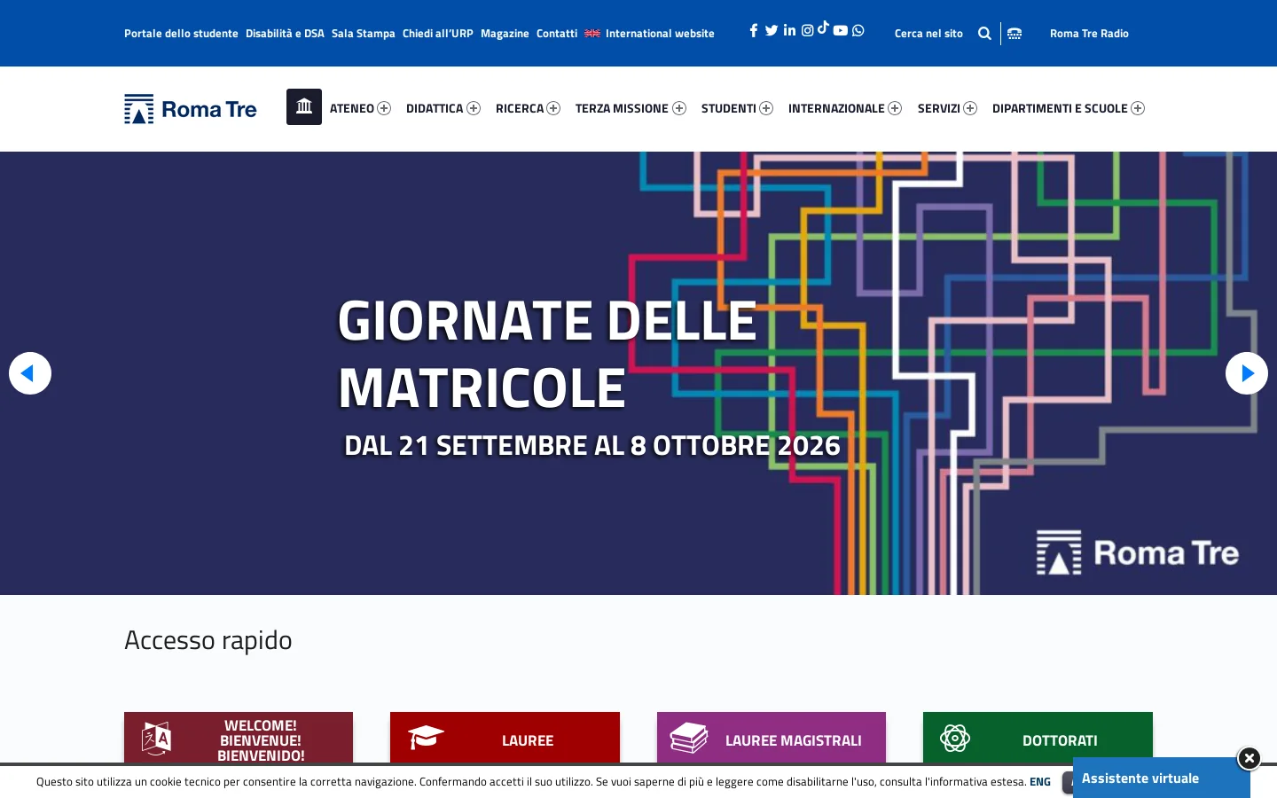This screenshot has height=798, width=1277.
Task: Open Chiedi all'URP link
Action: pyautogui.click(x=438, y=34)
